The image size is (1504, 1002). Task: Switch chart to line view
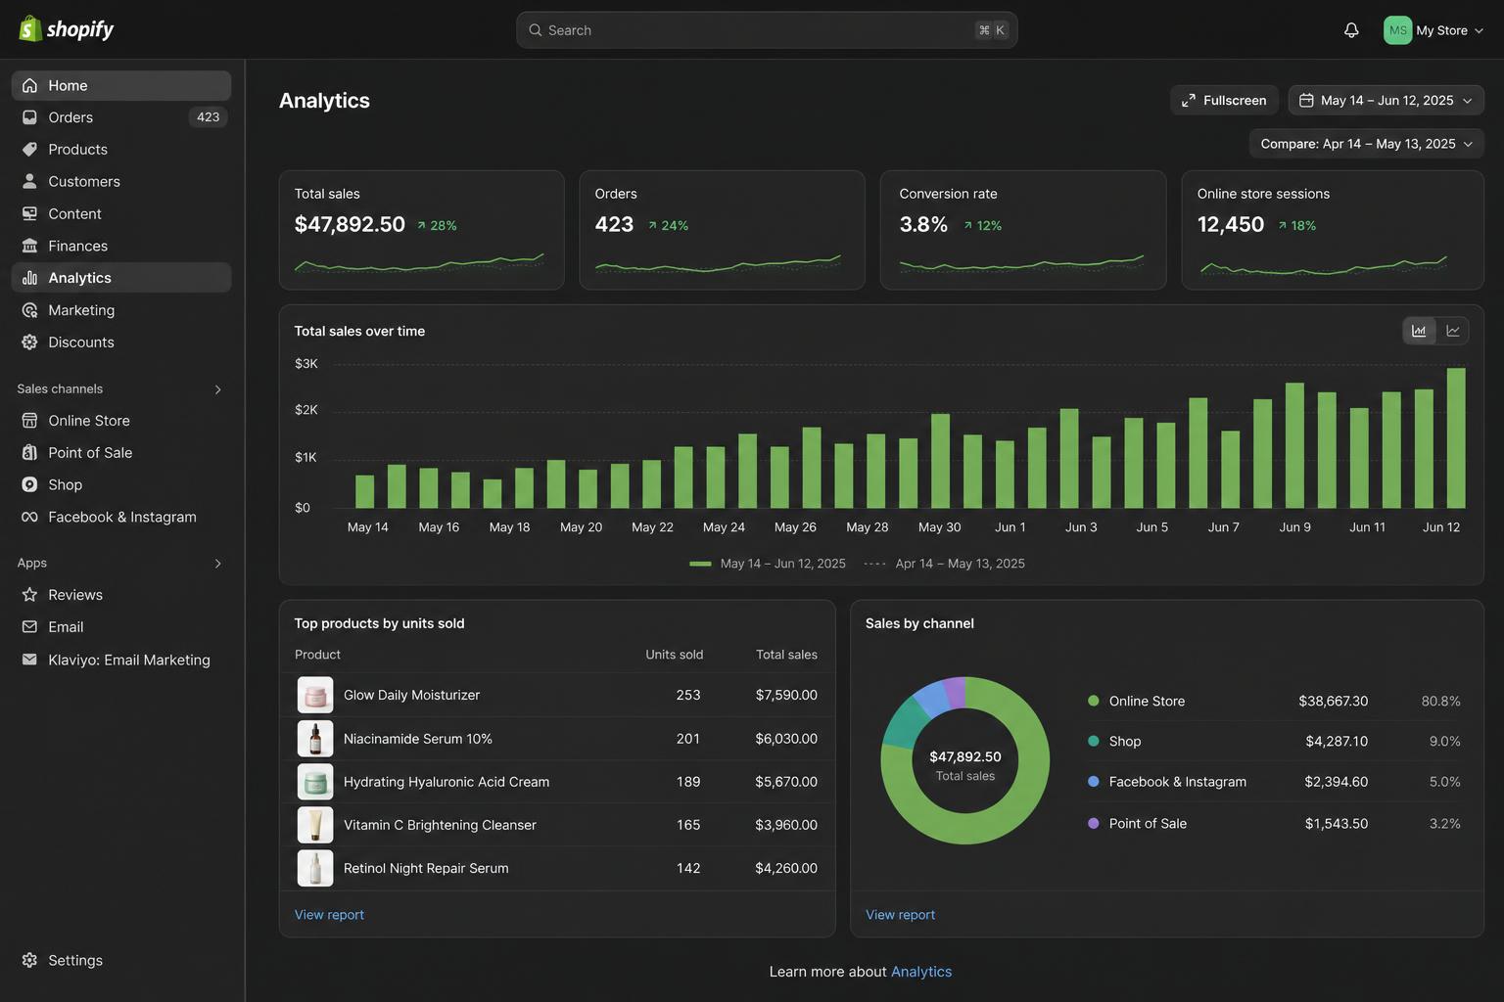coord(1453,331)
